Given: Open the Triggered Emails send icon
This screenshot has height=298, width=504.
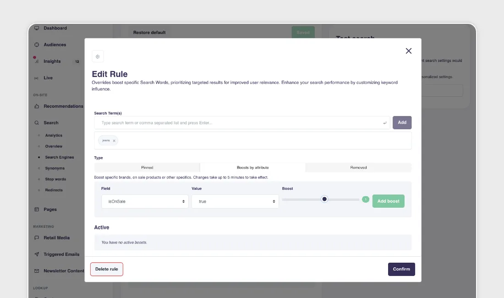Looking at the screenshot, I should pyautogui.click(x=37, y=254).
